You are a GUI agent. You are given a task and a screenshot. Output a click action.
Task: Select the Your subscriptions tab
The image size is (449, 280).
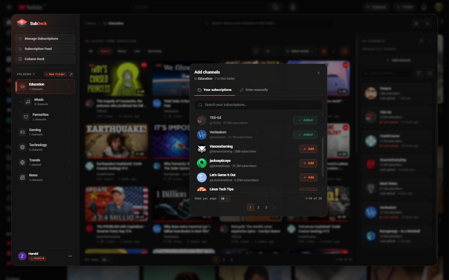tap(215, 90)
